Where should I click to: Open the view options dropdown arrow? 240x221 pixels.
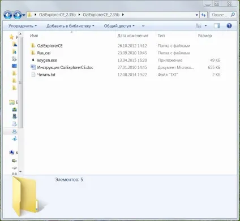[x=205, y=25]
